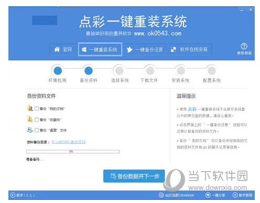Click the 我的文档 folder icon
Viewport: 260px width, 203px height.
(x=30, y=108)
